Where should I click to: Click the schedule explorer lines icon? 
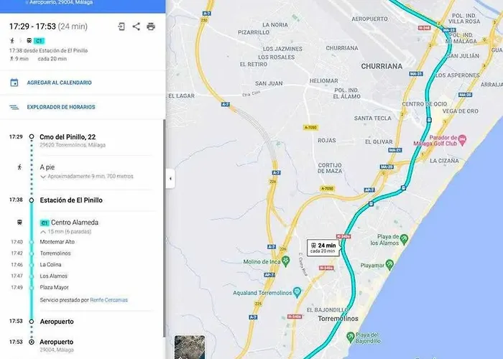click(14, 107)
